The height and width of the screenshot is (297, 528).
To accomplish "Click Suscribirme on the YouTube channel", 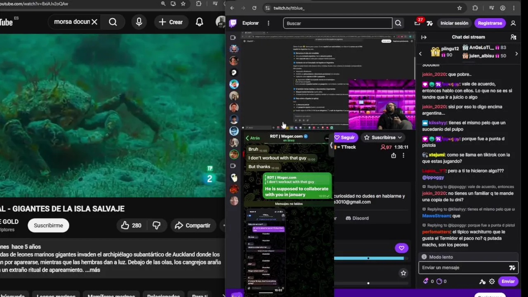I will click(x=48, y=225).
